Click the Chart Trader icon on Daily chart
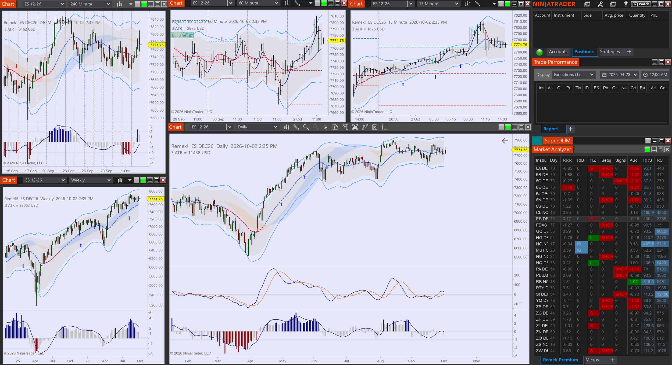This screenshot has height=365, width=672. coord(345,127)
